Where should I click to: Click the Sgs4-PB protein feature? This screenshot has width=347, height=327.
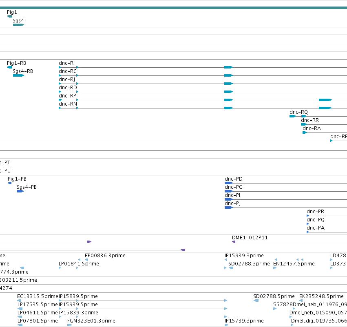tap(20, 191)
